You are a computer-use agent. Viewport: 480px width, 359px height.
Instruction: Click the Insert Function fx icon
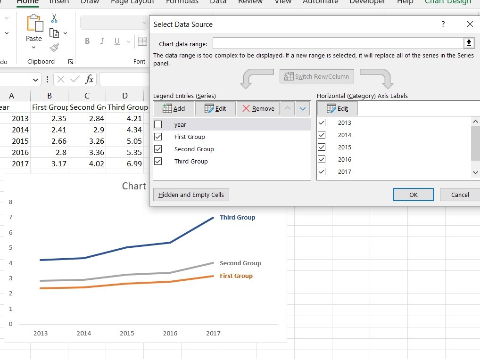[89, 79]
